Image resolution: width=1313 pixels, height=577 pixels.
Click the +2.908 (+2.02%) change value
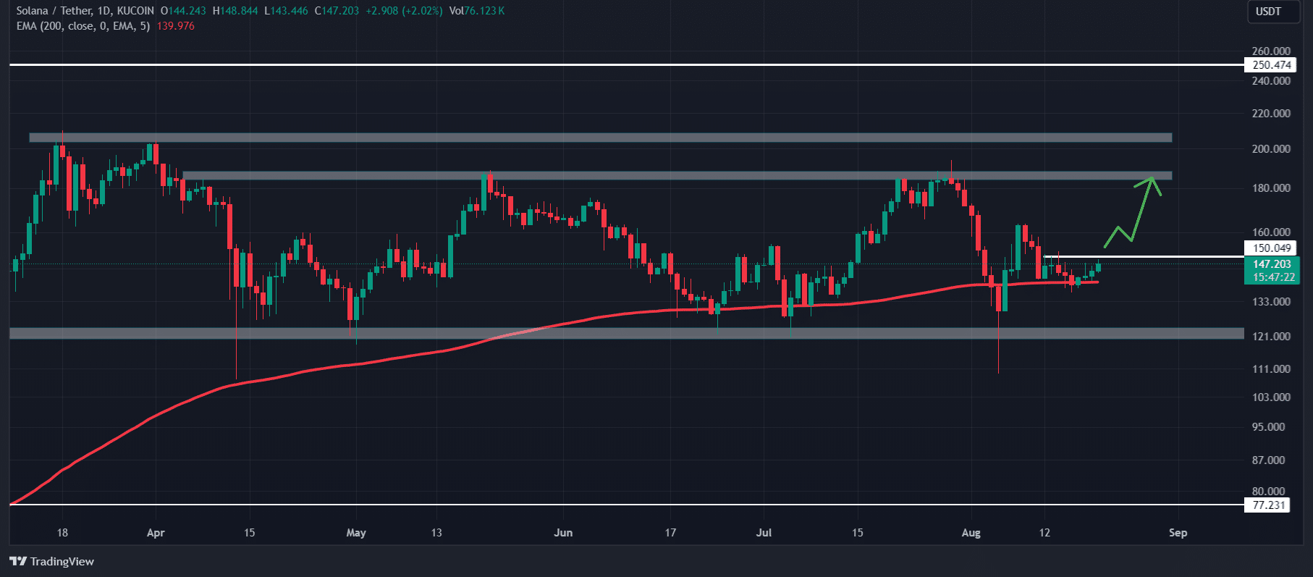coord(403,11)
